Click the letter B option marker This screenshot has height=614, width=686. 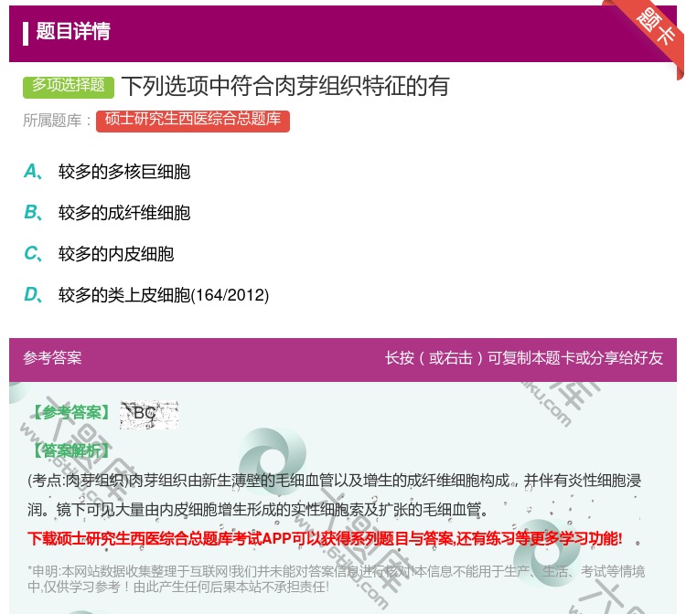click(33, 213)
